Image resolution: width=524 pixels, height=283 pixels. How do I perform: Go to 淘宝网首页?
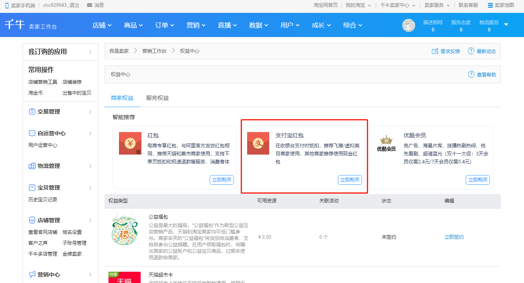pyautogui.click(x=325, y=5)
